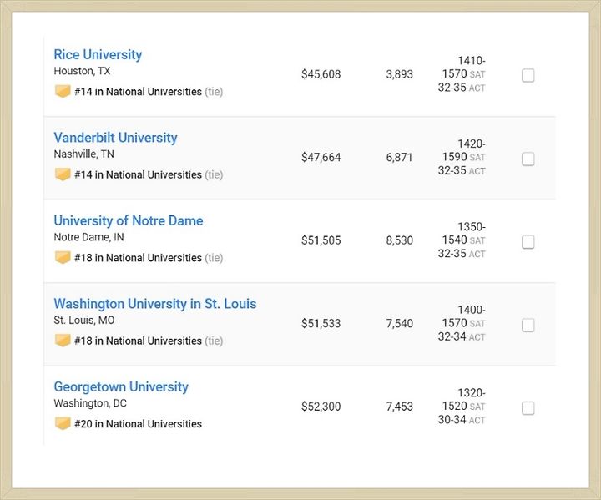The image size is (601, 500).
Task: Click the ranking badge icon for Notre Dame
Action: (x=63, y=257)
